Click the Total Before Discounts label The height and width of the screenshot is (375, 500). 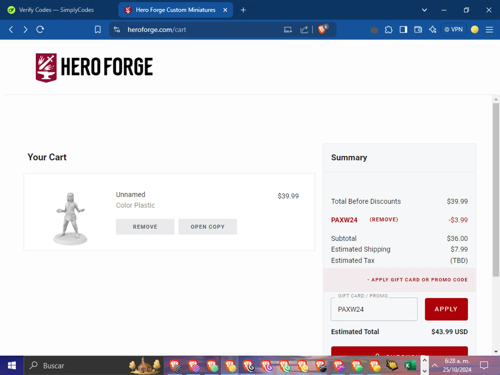click(x=366, y=201)
